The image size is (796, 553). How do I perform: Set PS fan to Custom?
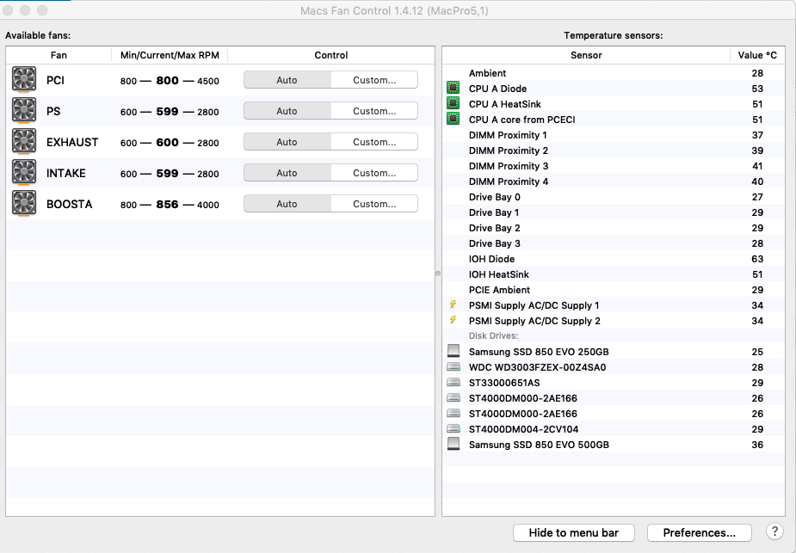click(374, 111)
